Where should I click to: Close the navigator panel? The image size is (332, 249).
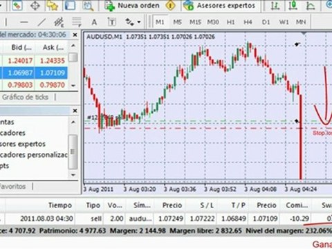[75, 111]
